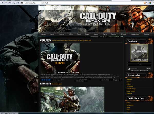Open the Режимы navigation tab
Image resolution: width=154 pixels, height=114 pixels.
(114, 34)
